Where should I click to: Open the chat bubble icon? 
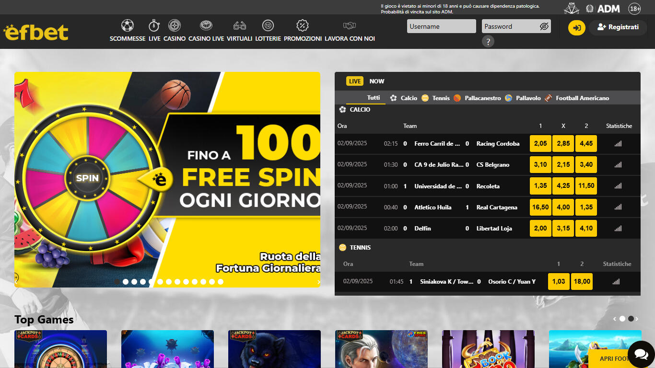pos(641,354)
